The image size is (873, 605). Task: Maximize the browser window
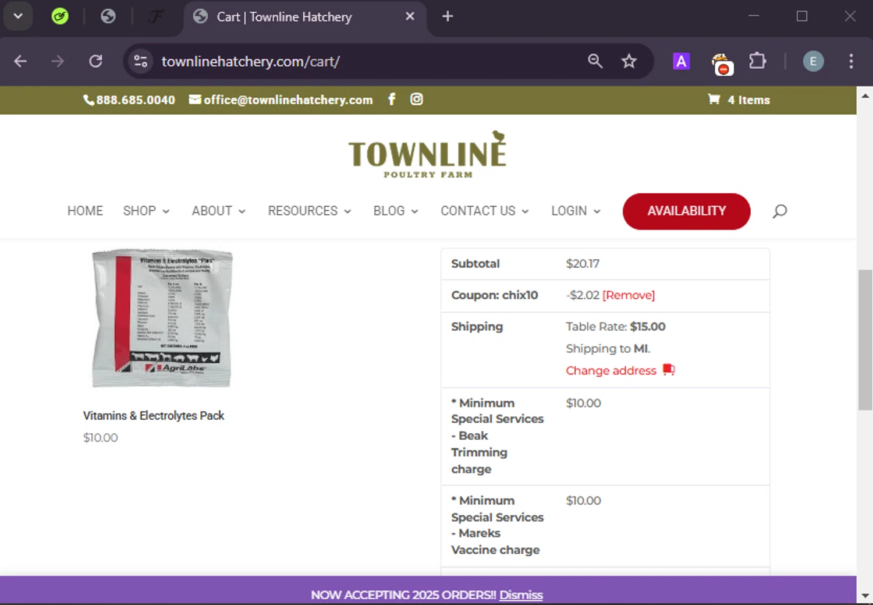click(802, 16)
